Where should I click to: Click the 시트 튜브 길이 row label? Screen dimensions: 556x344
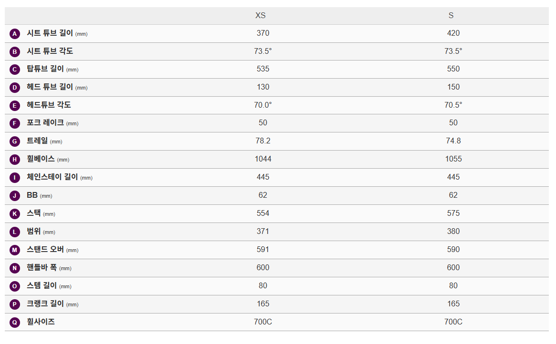pyautogui.click(x=50, y=33)
